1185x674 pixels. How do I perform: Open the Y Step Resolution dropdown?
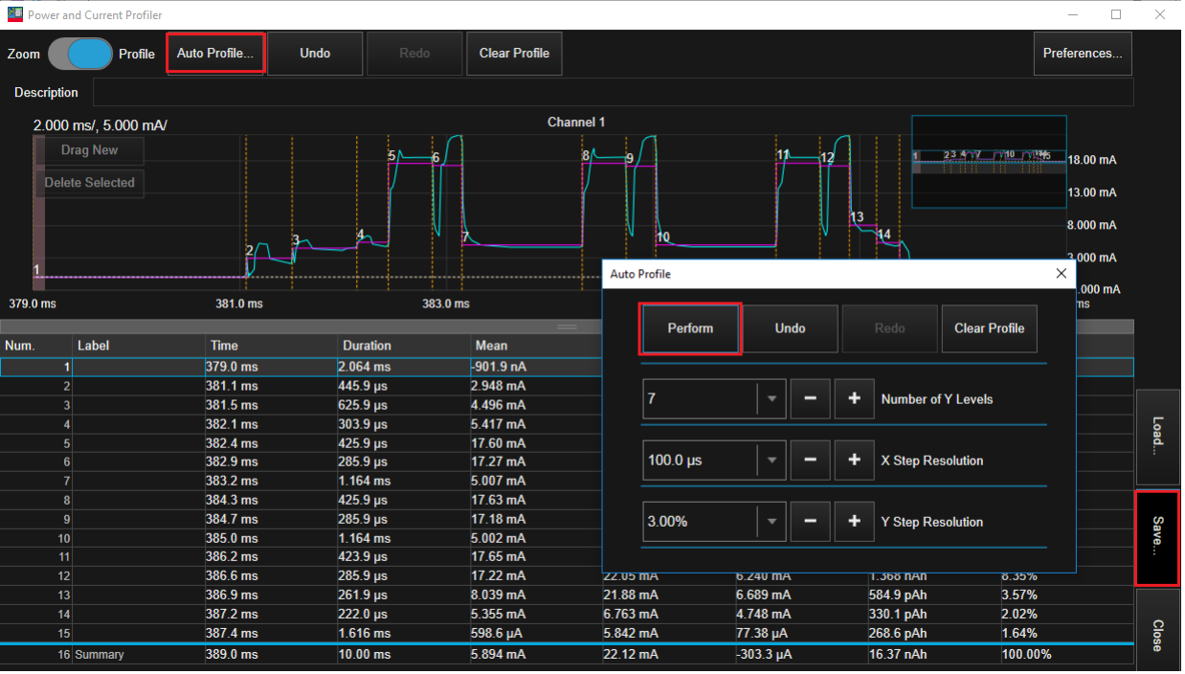(771, 522)
